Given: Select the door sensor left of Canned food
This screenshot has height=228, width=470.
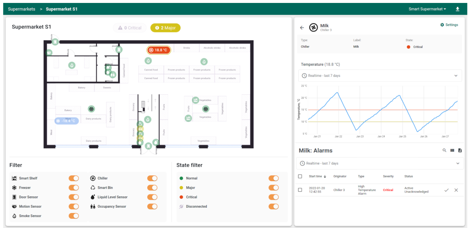Looking at the screenshot, I should click(x=119, y=50).
